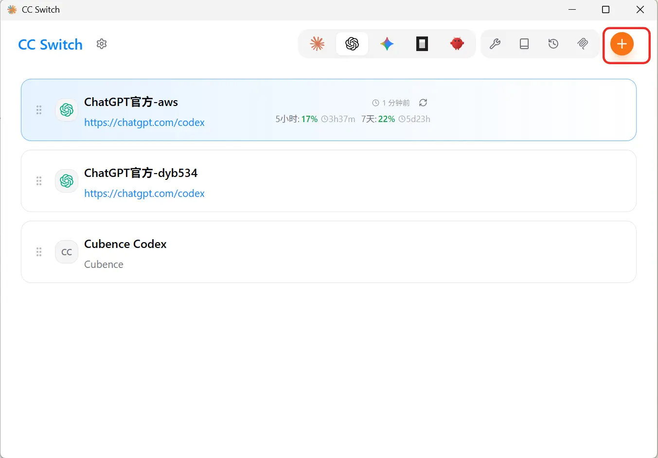The width and height of the screenshot is (658, 458).
Task: Click the CC Switch title text
Action: coord(50,45)
